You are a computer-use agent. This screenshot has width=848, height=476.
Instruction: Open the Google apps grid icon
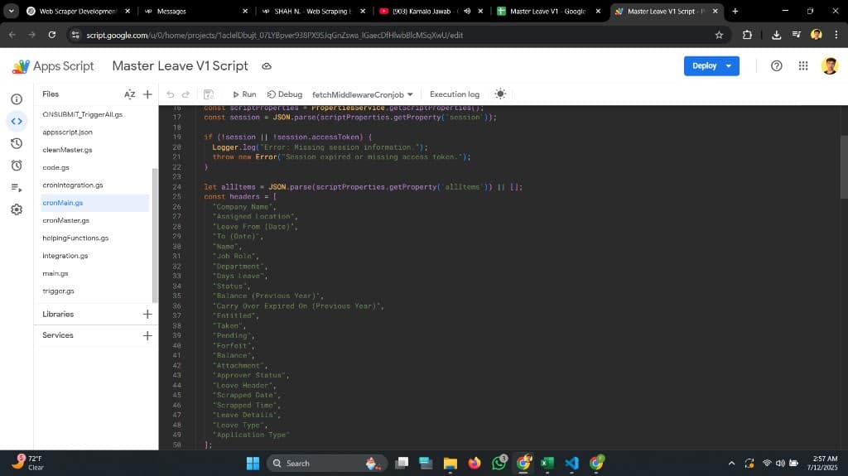point(803,66)
